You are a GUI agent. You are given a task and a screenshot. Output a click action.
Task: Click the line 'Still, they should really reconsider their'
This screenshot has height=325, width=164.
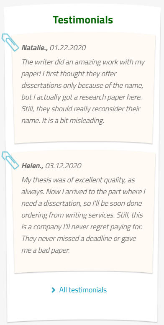click(x=81, y=109)
